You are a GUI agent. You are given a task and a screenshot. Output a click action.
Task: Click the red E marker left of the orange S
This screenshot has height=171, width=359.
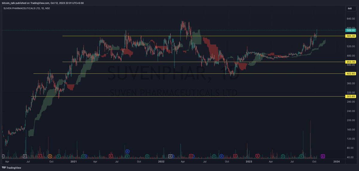coord(39,156)
